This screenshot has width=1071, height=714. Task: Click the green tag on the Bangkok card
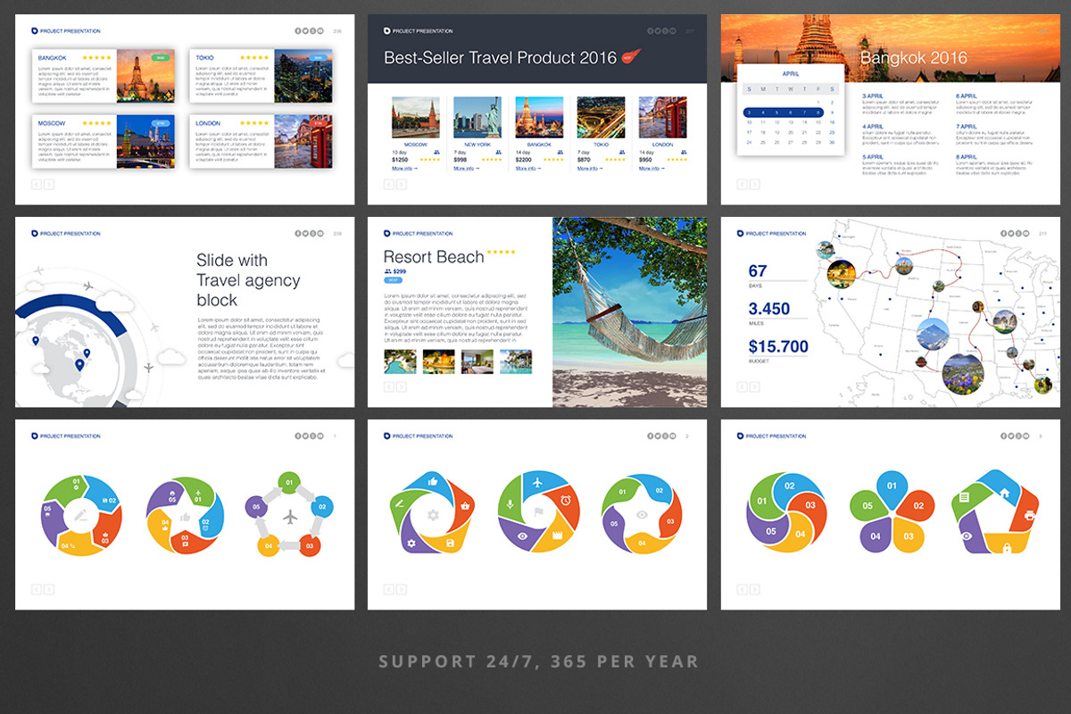[x=161, y=57]
